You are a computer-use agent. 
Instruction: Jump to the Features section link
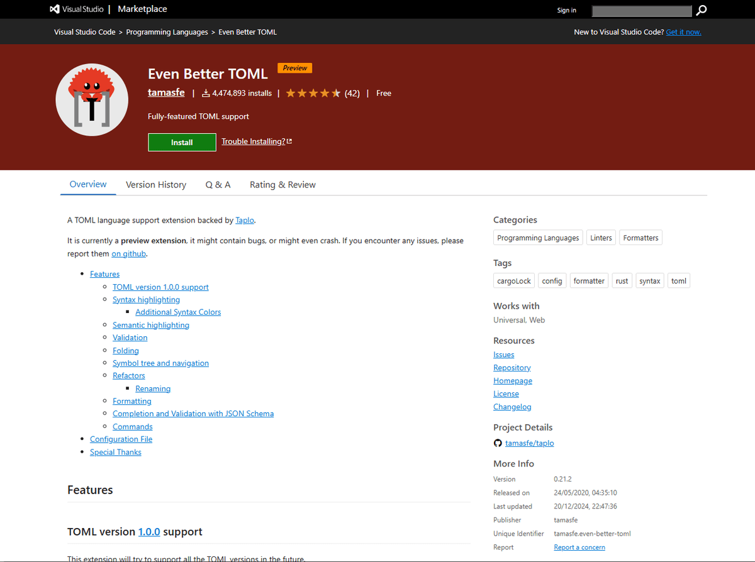pyautogui.click(x=104, y=274)
